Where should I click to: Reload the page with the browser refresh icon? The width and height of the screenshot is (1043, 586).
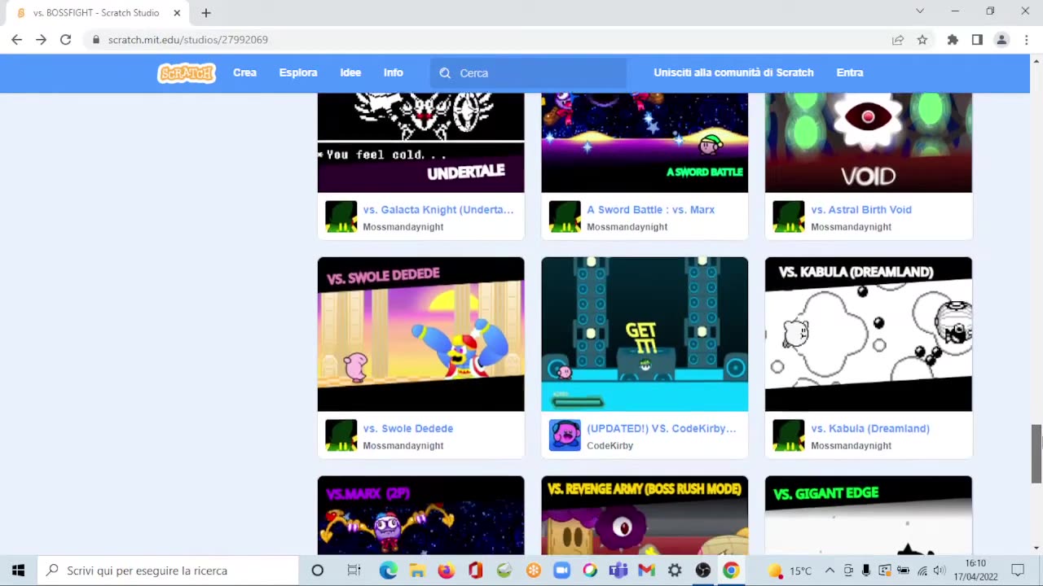(x=65, y=39)
